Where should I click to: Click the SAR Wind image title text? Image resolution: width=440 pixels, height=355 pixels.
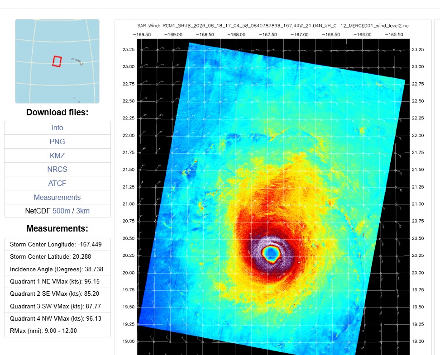point(273,26)
